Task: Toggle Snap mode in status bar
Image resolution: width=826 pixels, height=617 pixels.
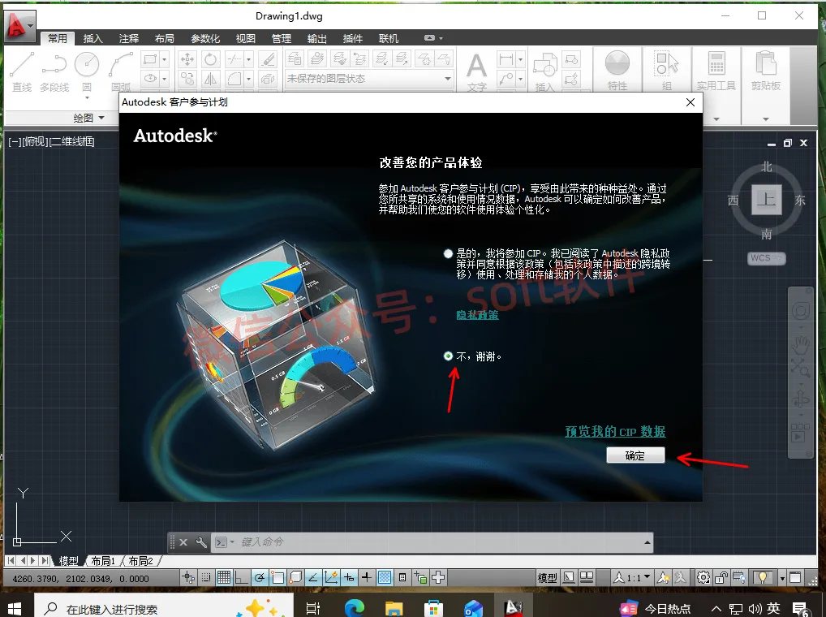Action: point(206,578)
